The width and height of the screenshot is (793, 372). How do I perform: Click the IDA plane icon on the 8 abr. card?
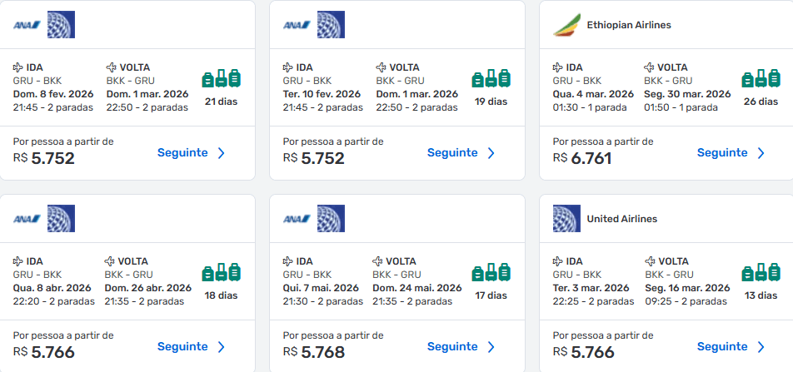click(x=18, y=261)
